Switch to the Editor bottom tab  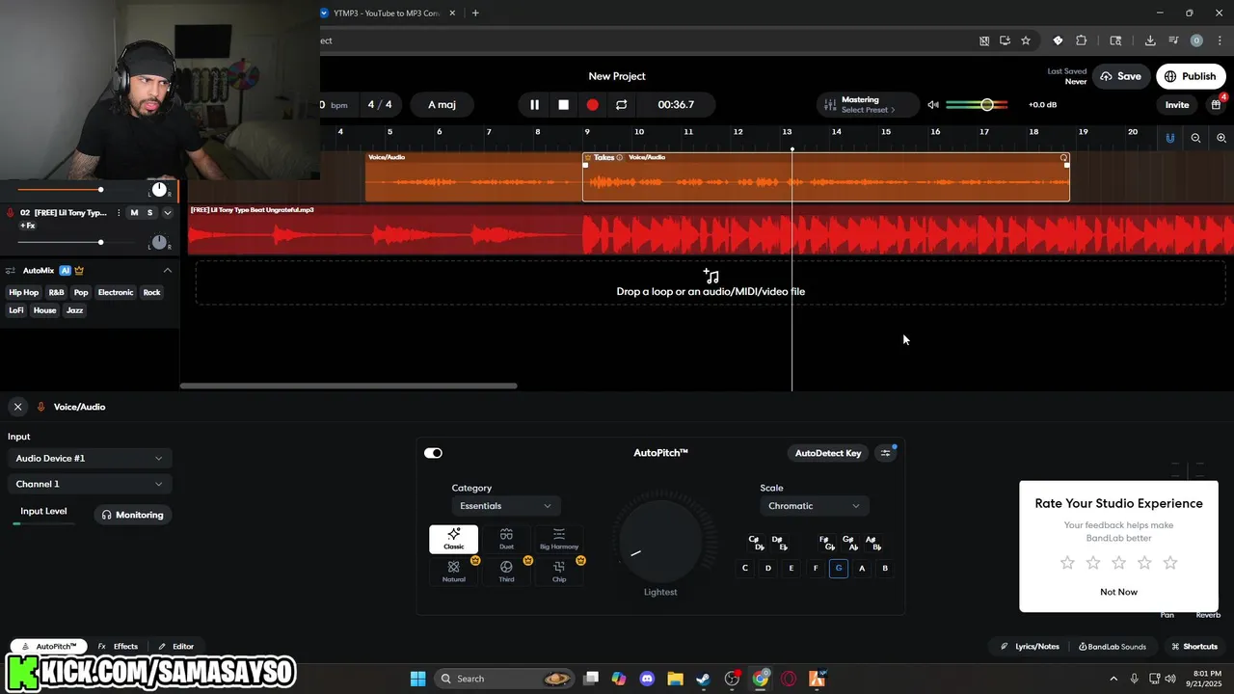tap(177, 647)
